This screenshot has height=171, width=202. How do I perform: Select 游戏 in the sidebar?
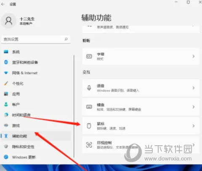[x=36, y=125]
